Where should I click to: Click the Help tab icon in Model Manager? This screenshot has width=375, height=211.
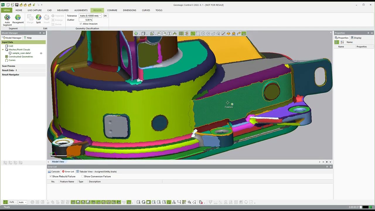25,38
